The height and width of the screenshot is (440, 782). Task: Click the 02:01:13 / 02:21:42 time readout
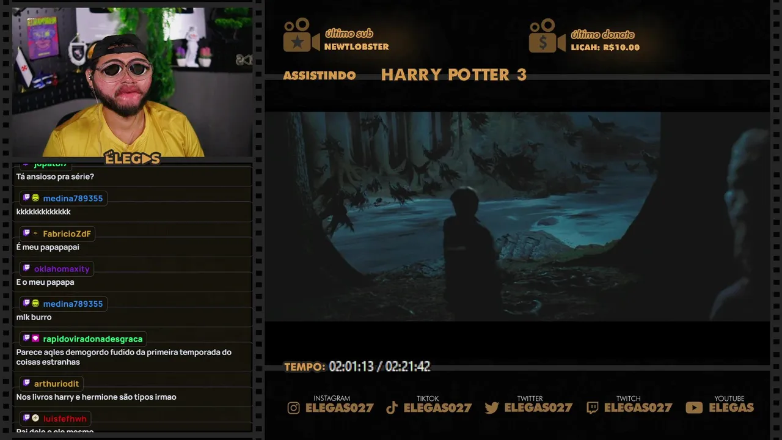[x=379, y=367]
